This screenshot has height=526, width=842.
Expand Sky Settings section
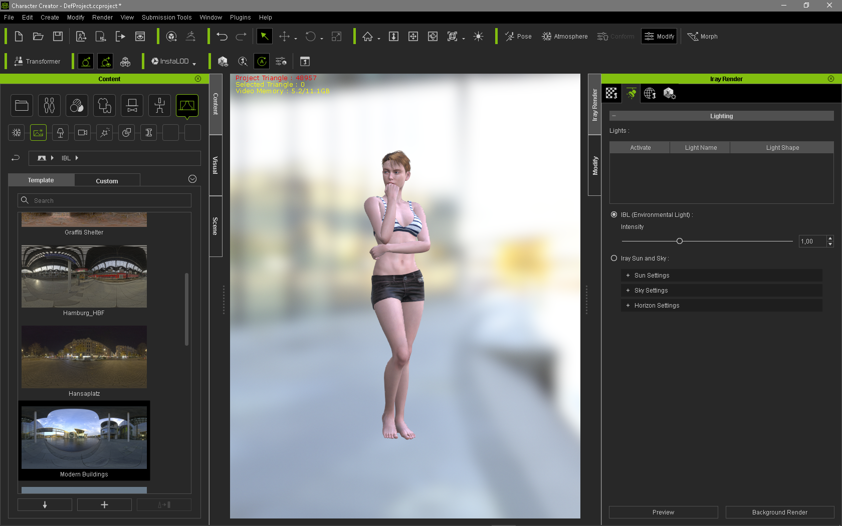(x=721, y=291)
